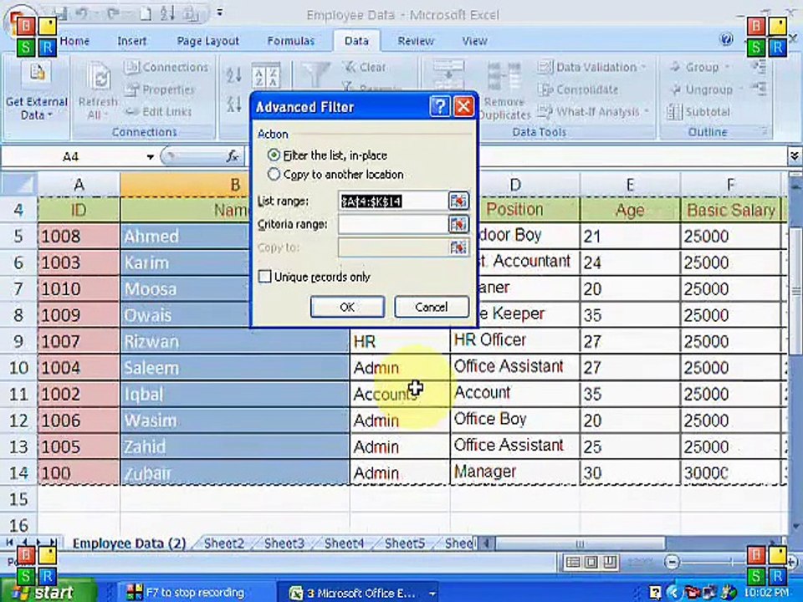Click the zoom out minus button
Screen dimensions: 803x602
point(672,563)
